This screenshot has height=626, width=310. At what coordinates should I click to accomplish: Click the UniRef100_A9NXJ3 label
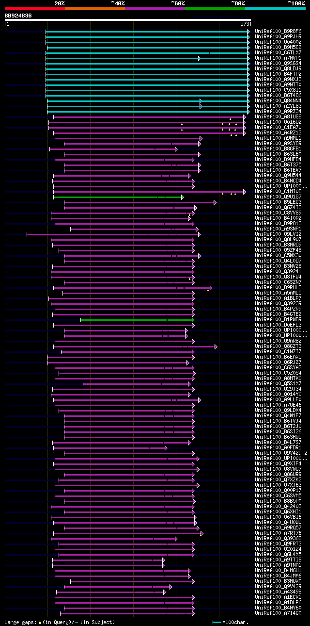[x=278, y=80]
